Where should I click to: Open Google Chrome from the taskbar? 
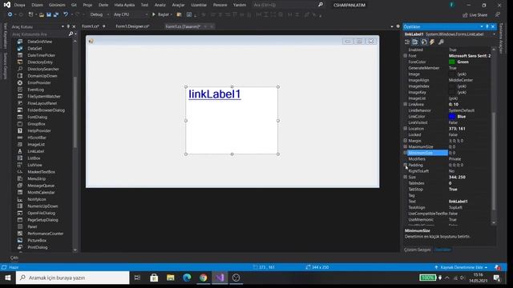tap(203, 278)
